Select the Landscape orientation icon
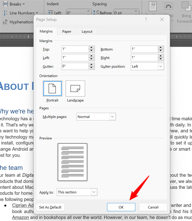The height and width of the screenshot is (221, 192). click(x=75, y=88)
